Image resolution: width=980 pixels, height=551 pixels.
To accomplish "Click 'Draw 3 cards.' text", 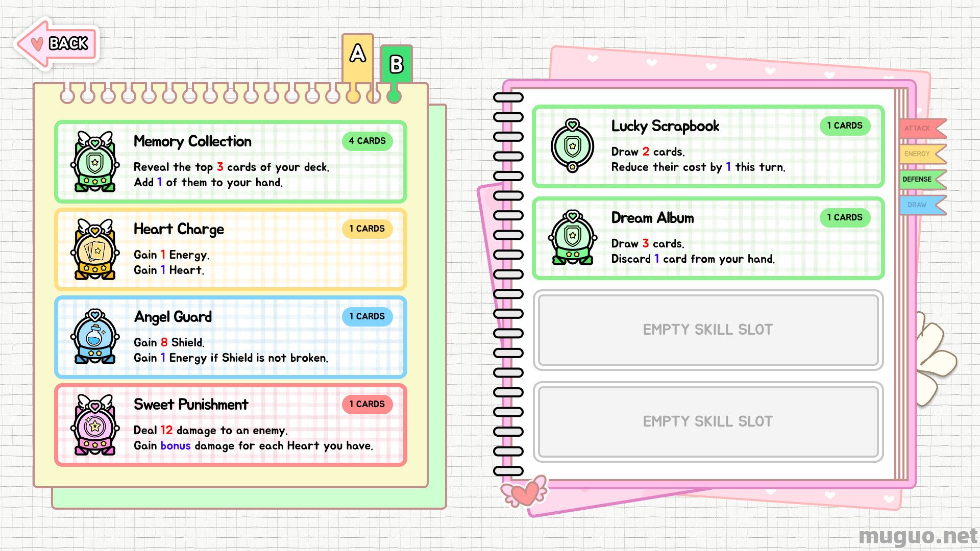I will tap(648, 244).
